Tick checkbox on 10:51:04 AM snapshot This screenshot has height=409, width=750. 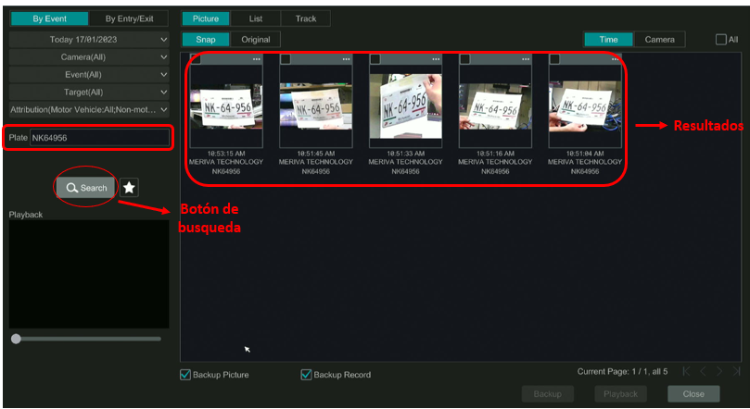(x=554, y=59)
